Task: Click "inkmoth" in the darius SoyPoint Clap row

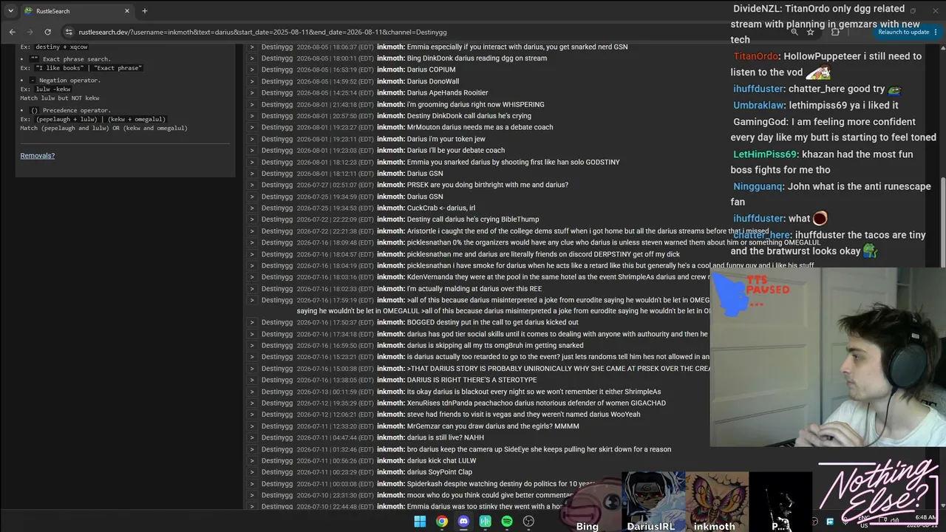Action: 390,472
